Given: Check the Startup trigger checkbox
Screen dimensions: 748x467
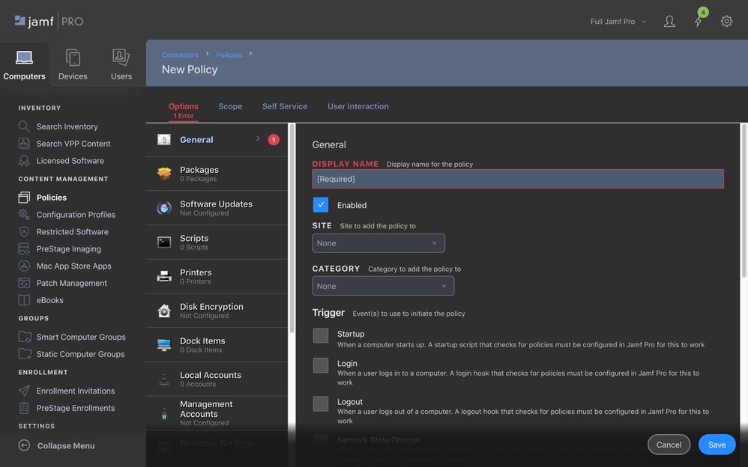Looking at the screenshot, I should (321, 335).
